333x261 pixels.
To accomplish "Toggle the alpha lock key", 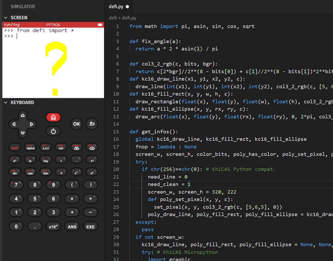I will click(x=30, y=147).
